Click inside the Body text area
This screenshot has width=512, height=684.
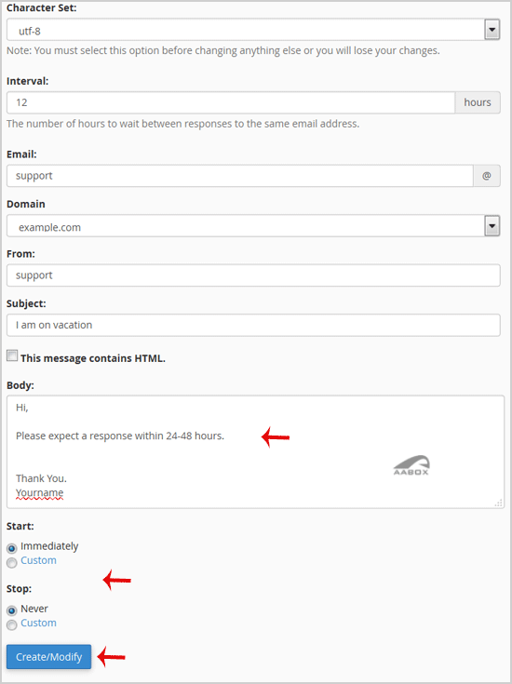tap(255, 452)
